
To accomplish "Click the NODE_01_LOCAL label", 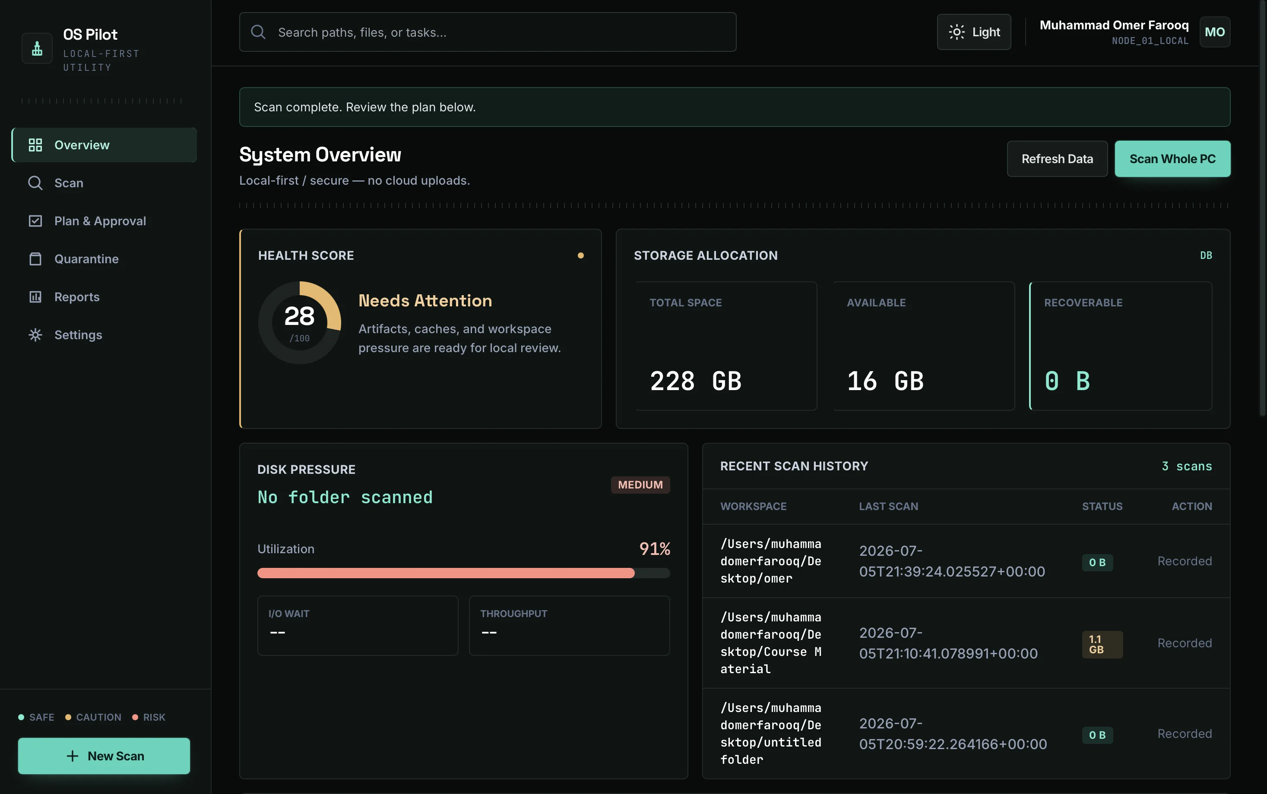I will (x=1150, y=41).
